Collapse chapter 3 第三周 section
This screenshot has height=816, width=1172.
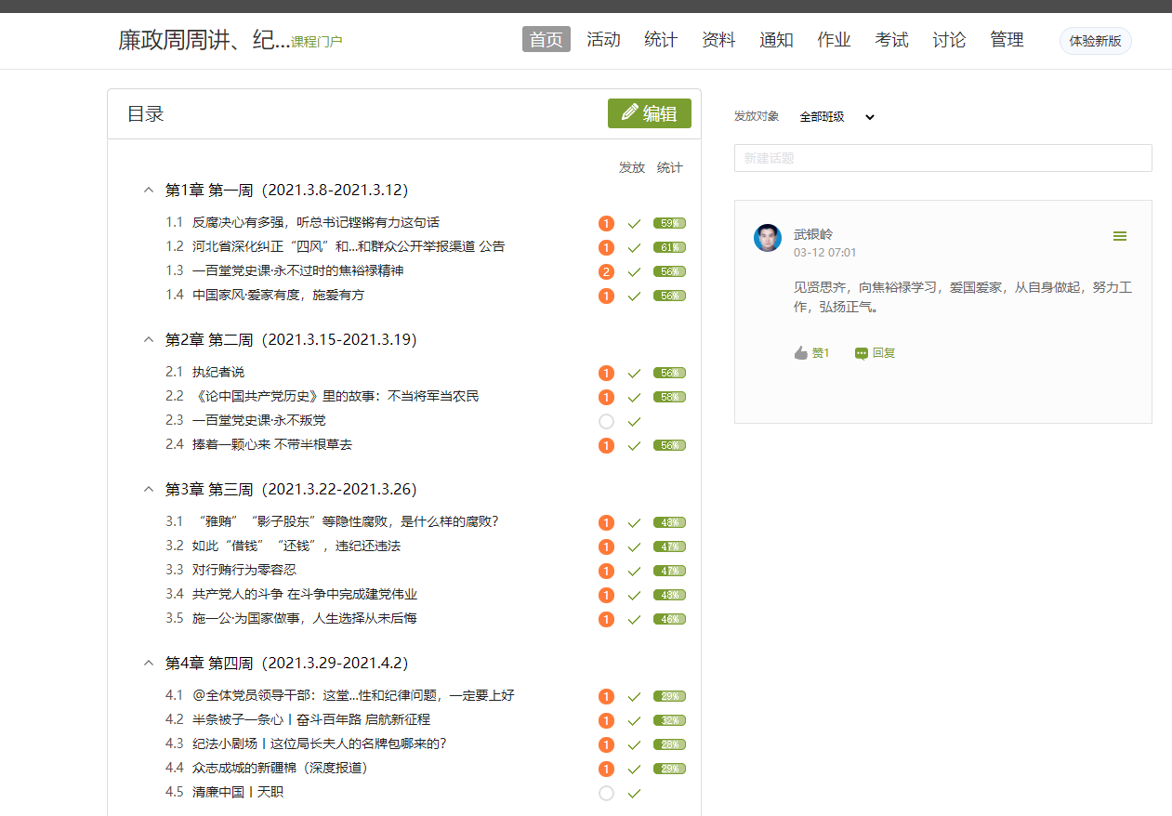pos(148,490)
